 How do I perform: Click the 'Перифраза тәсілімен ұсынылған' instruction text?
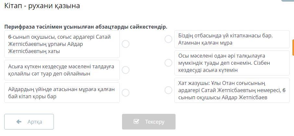86,27
